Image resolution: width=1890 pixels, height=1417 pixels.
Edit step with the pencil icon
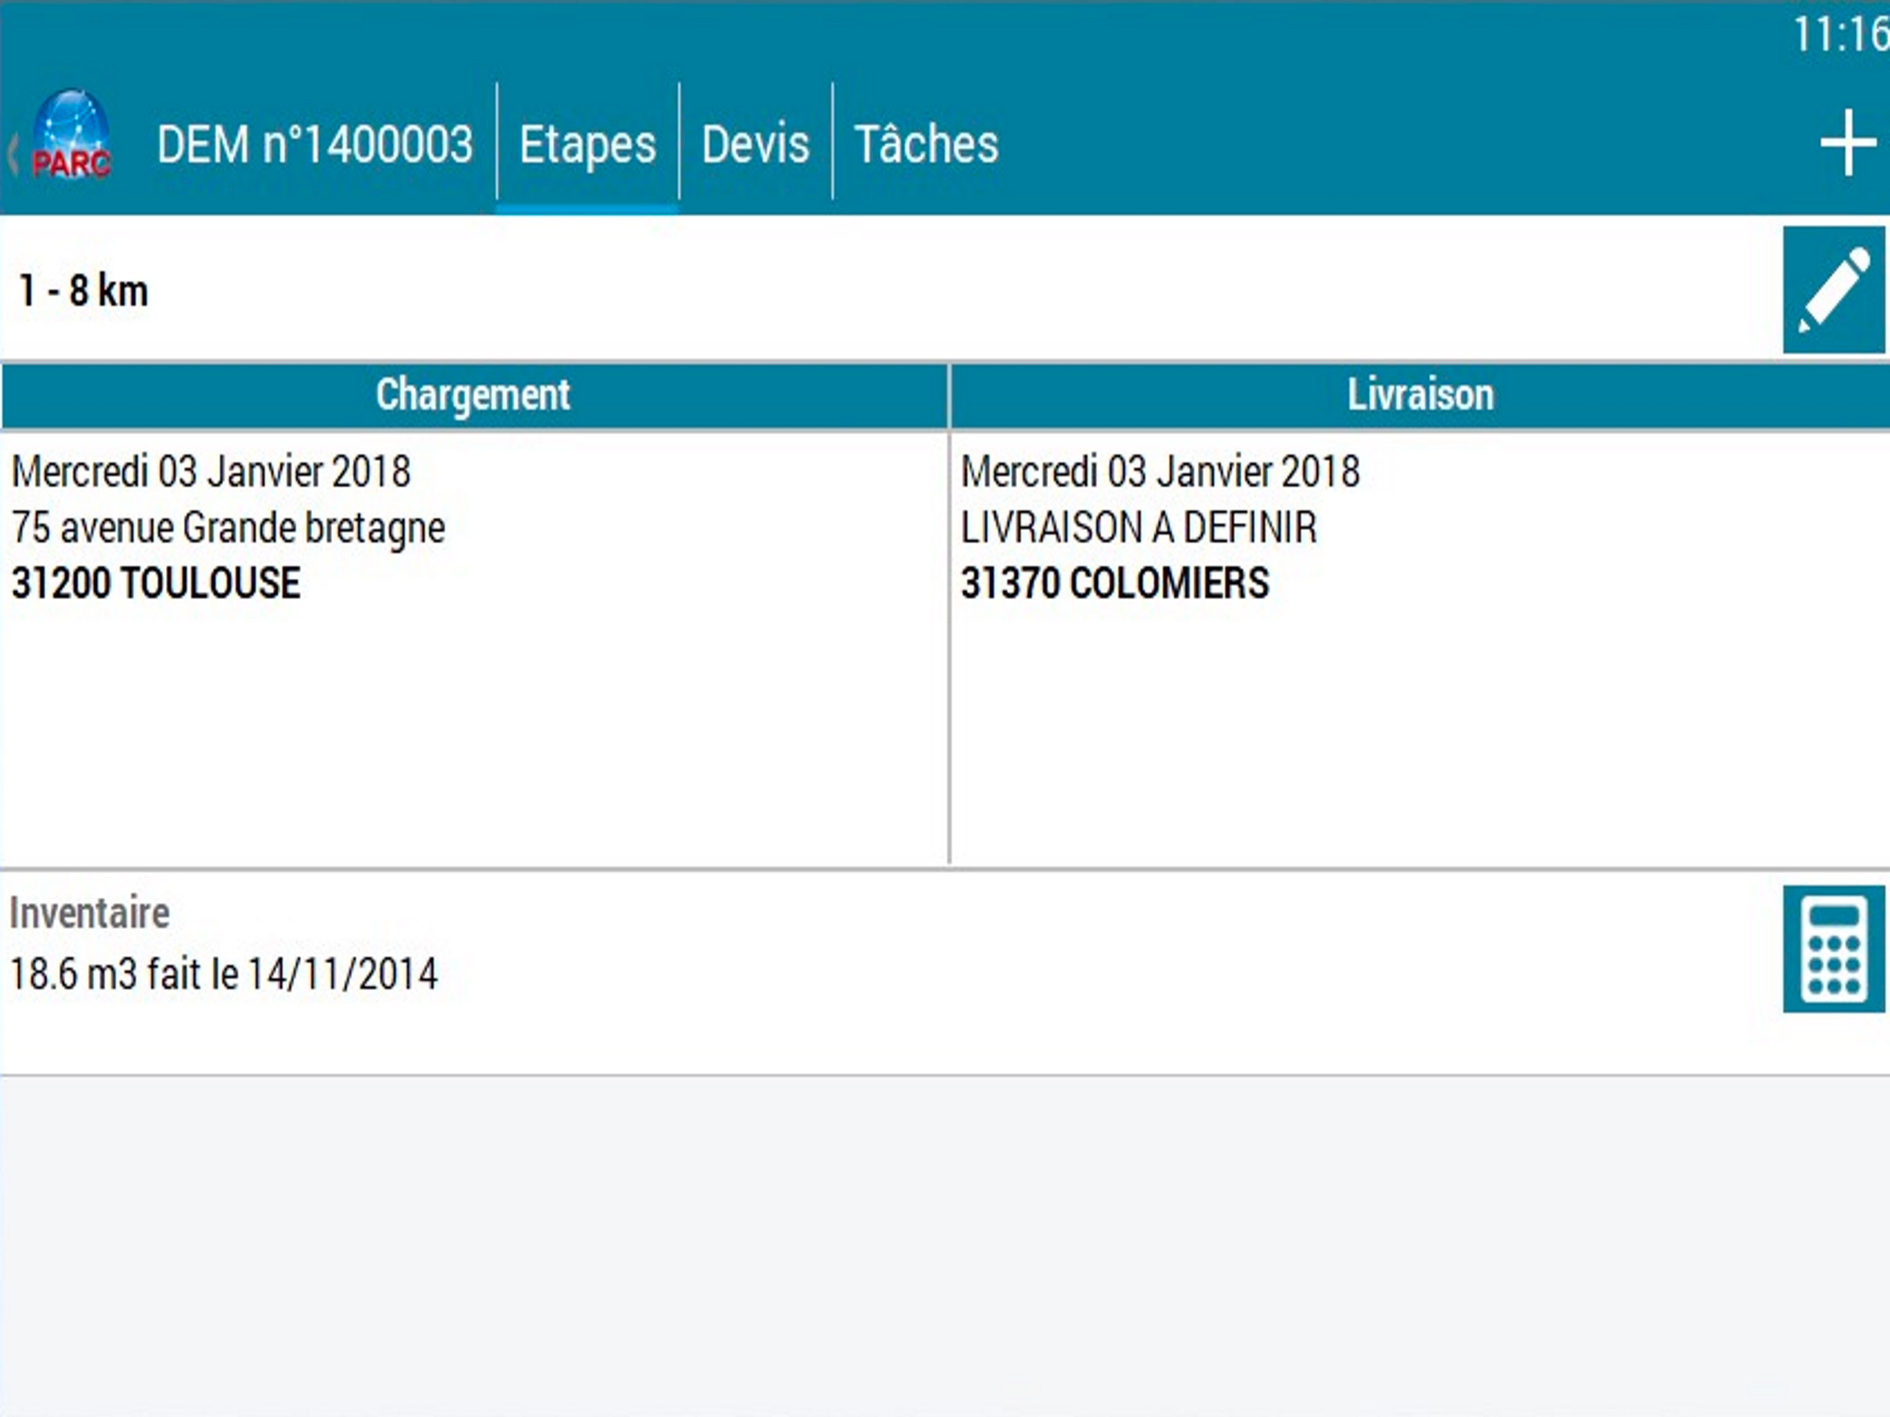coord(1833,289)
